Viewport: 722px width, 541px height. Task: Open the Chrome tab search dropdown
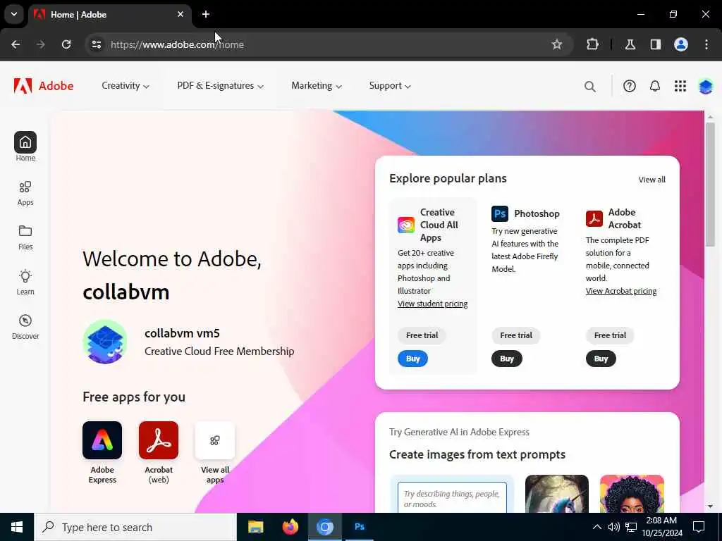[14, 14]
